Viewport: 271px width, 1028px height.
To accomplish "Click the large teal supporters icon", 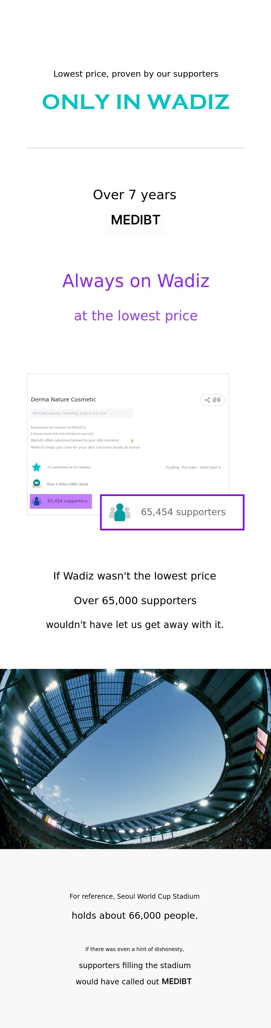I will [120, 513].
